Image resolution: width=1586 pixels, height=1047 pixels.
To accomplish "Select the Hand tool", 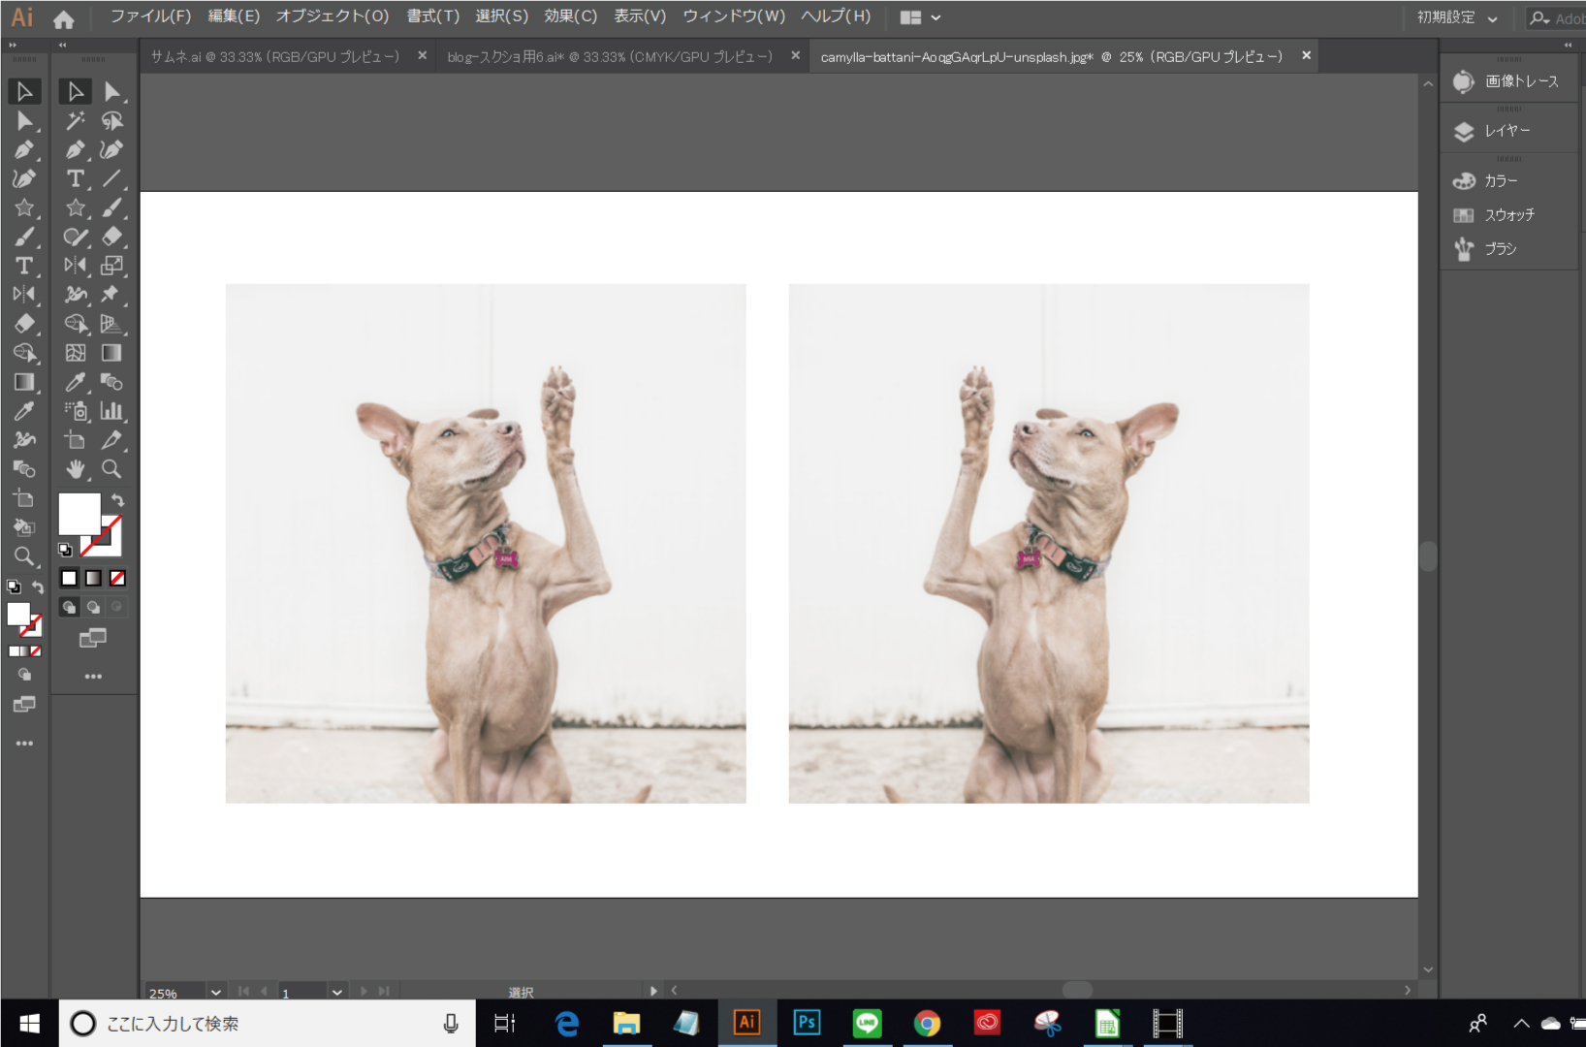I will tap(76, 469).
